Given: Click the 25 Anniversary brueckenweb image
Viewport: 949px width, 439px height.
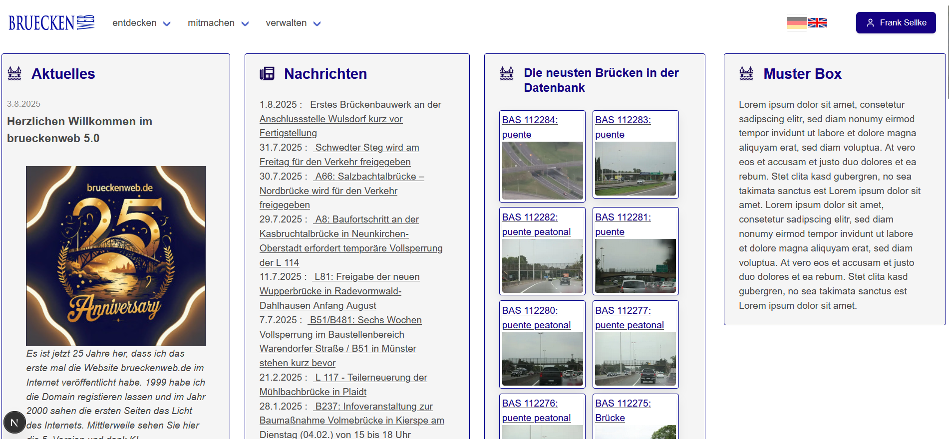Looking at the screenshot, I should [x=116, y=256].
